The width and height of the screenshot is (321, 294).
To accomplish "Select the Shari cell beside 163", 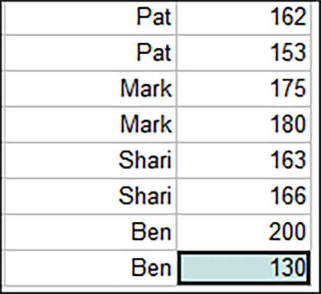I will click(x=90, y=160).
